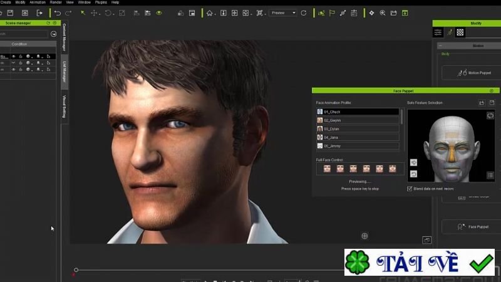501x282 pixels.
Task: Switch to Visual Setting side tab
Action: pyautogui.click(x=65, y=107)
